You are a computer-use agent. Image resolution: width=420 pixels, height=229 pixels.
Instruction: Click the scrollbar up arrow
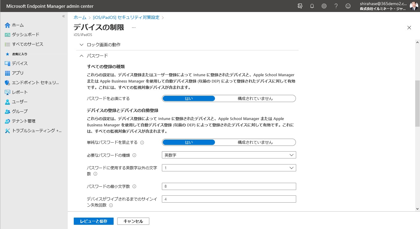pyautogui.click(x=417, y=42)
